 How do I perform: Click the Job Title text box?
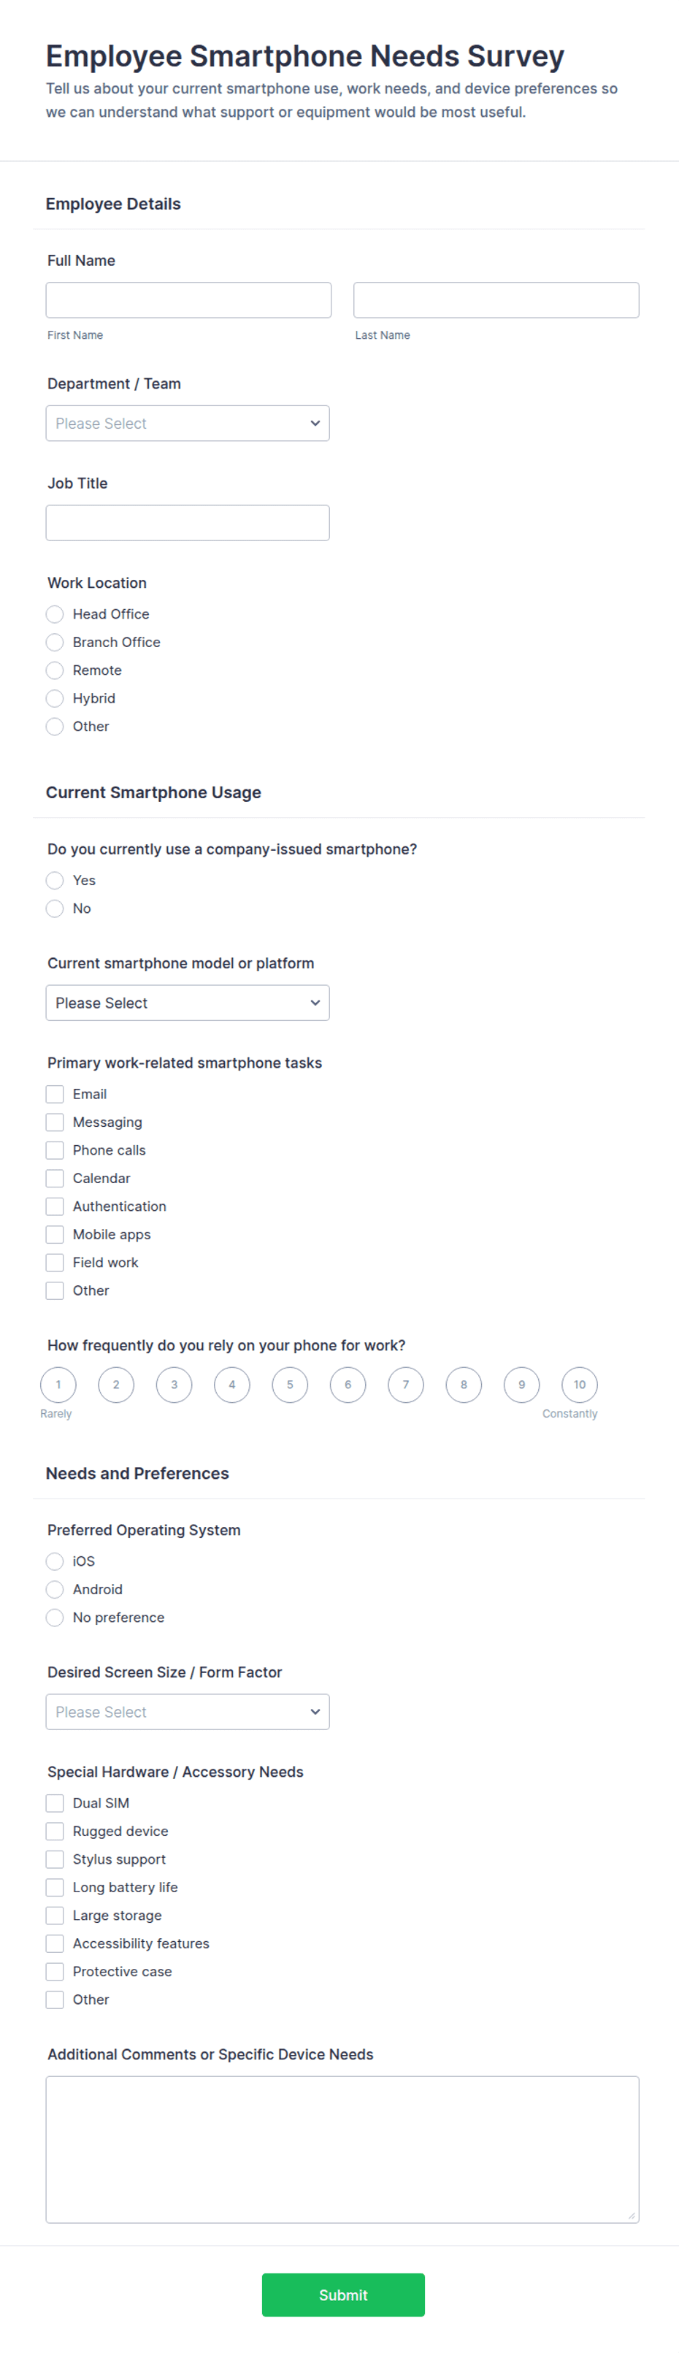(x=187, y=522)
